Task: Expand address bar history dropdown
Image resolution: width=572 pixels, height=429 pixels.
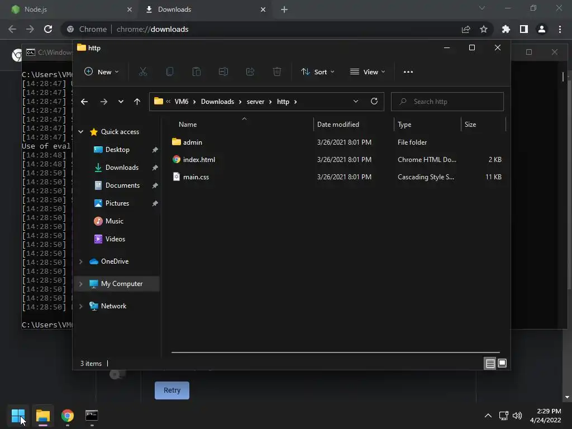Action: [356, 102]
